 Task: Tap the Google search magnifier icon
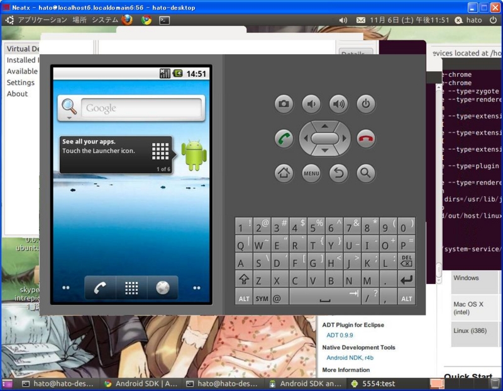[69, 108]
